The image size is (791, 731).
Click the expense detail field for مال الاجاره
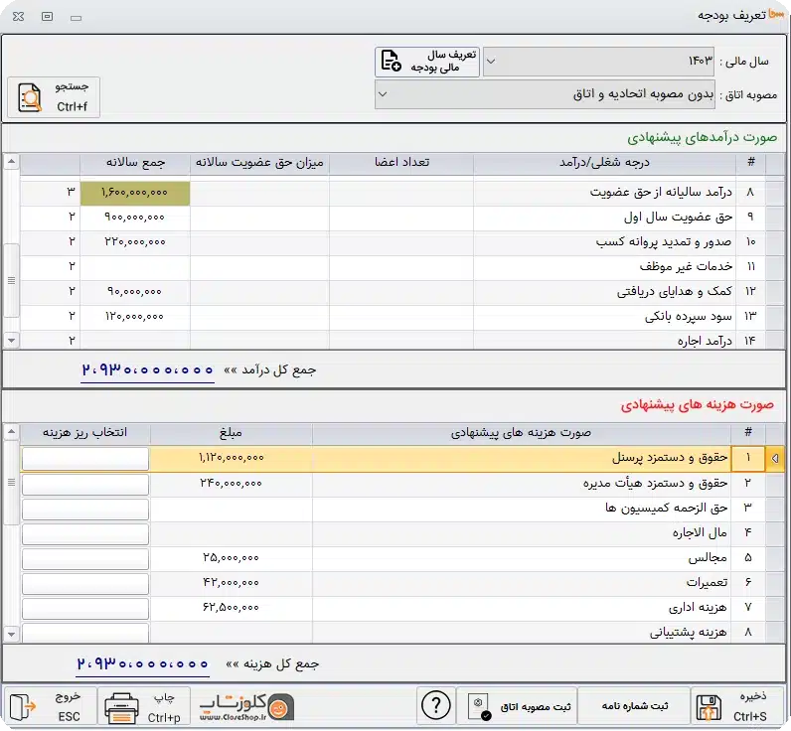[85, 534]
